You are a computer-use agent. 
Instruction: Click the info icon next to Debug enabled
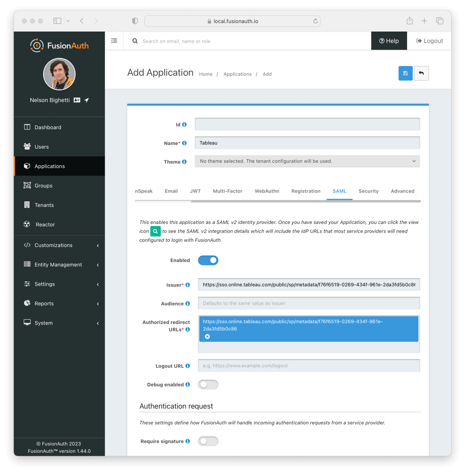pos(188,384)
